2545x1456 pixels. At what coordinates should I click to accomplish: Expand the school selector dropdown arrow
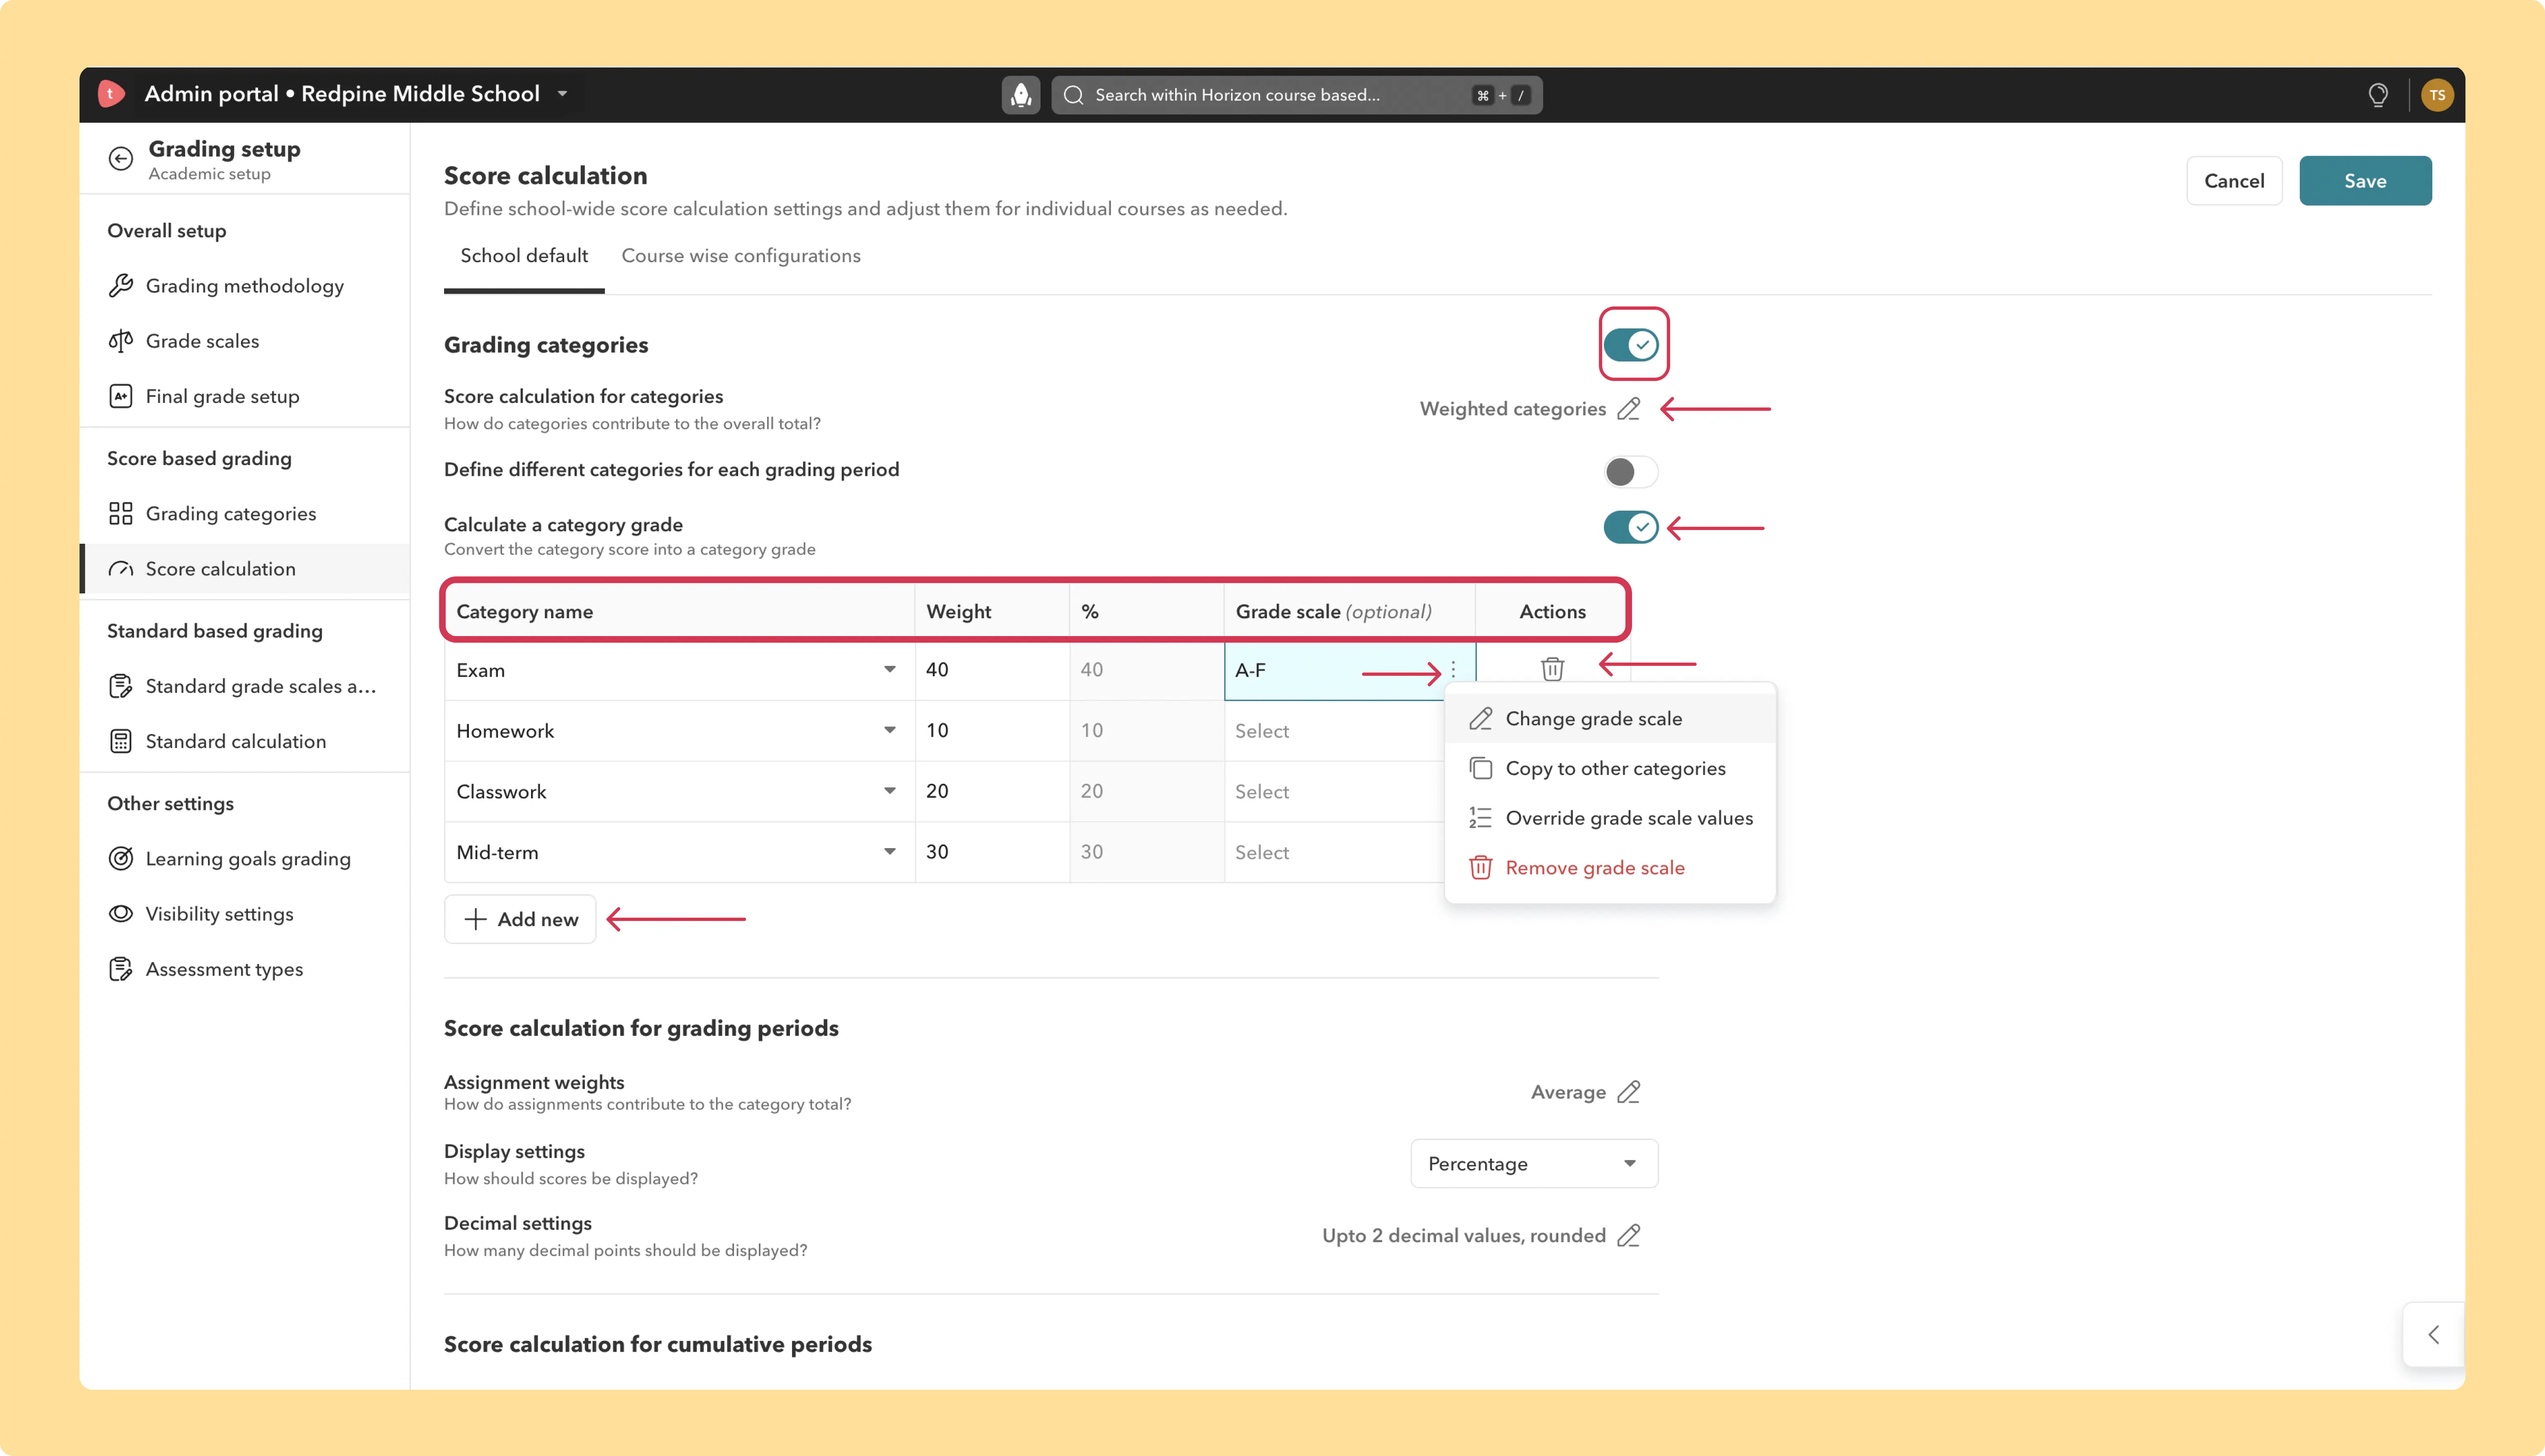coord(563,94)
